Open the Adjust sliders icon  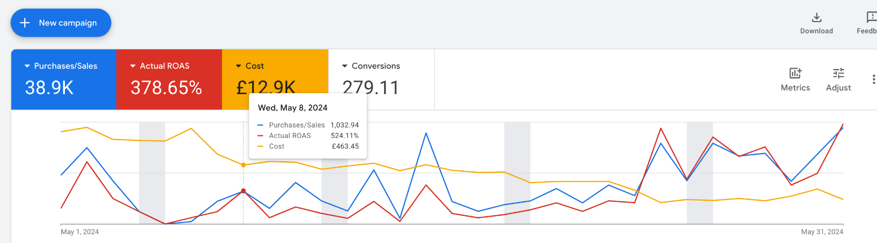(838, 73)
